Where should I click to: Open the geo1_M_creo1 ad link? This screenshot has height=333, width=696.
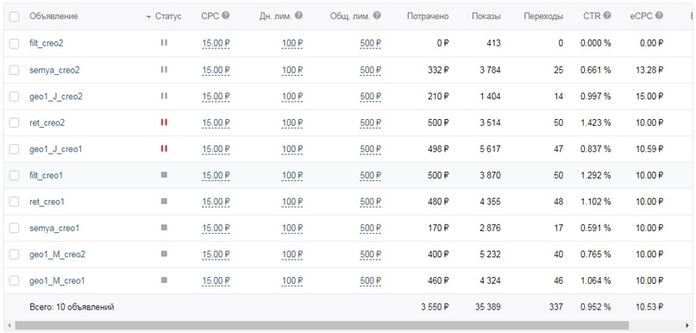[x=57, y=281]
